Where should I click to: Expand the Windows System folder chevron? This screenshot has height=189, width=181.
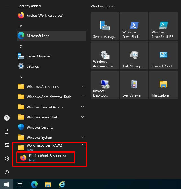pos(82,137)
